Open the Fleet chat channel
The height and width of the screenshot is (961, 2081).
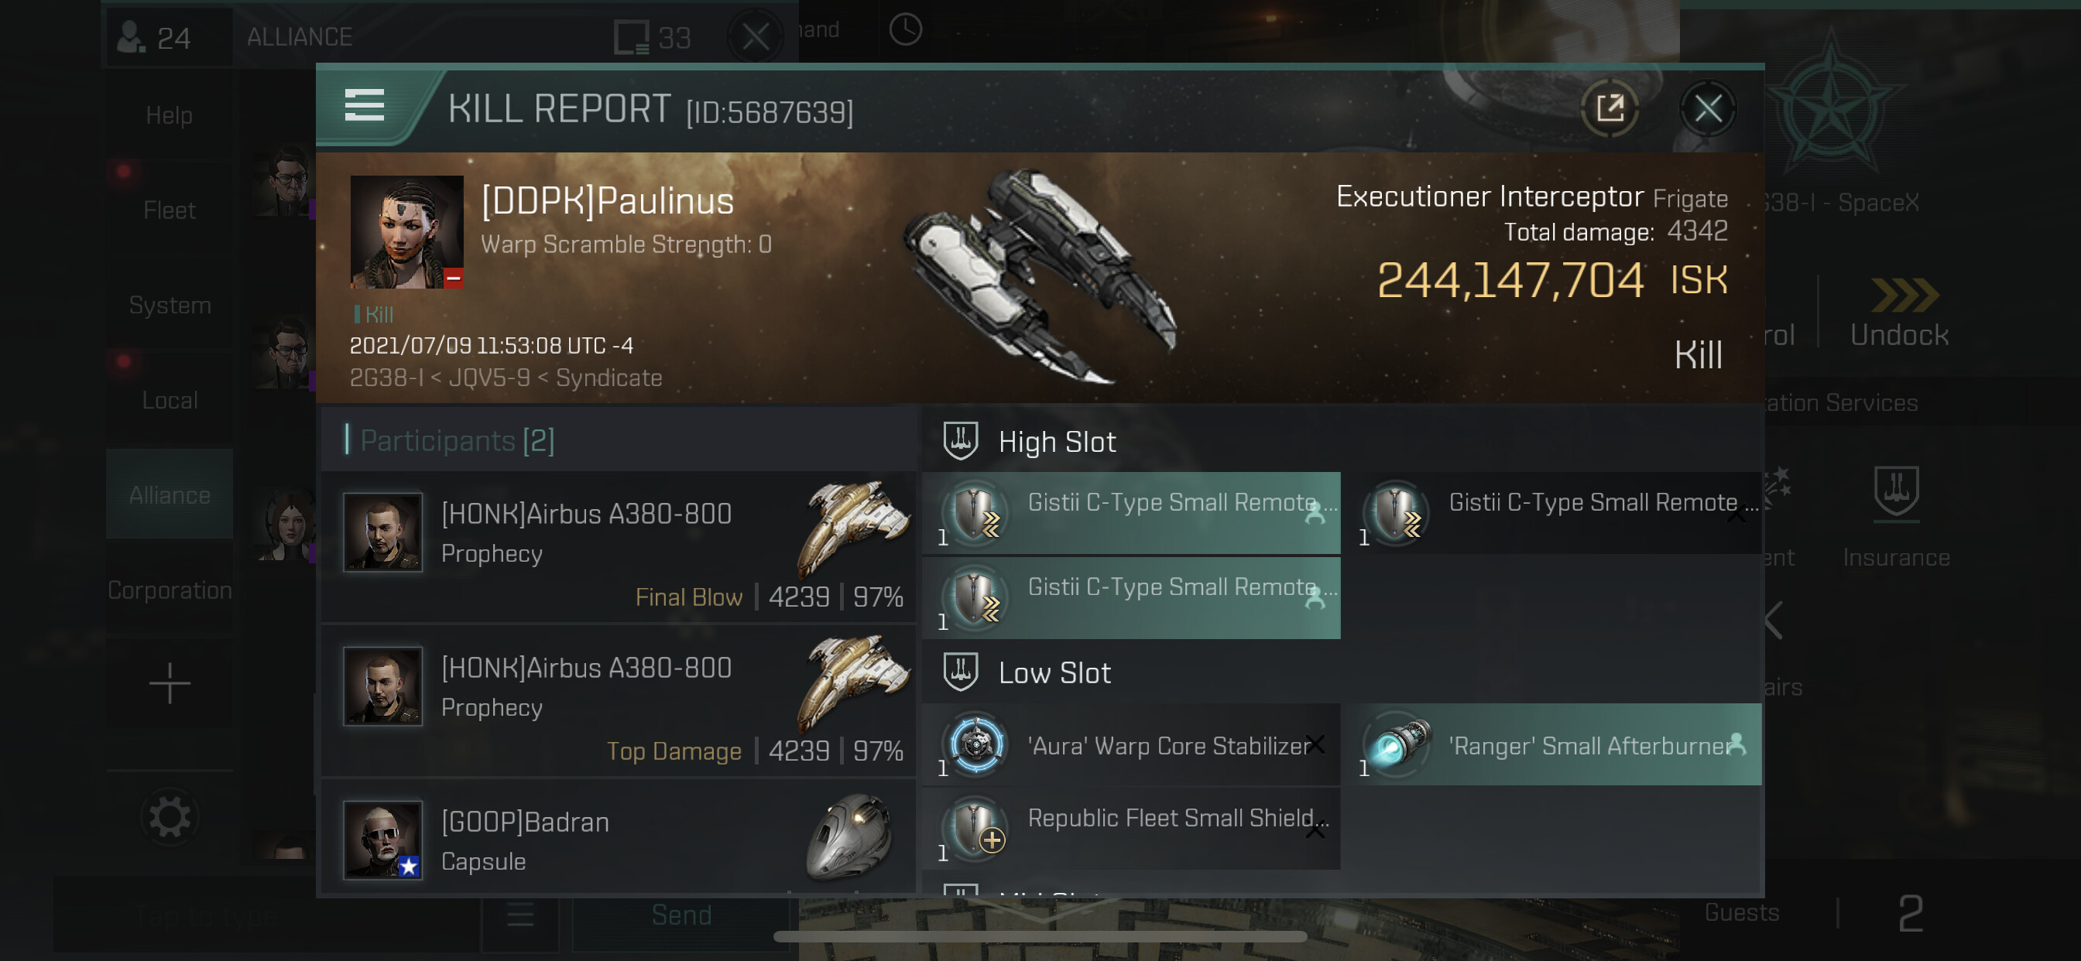tap(170, 210)
